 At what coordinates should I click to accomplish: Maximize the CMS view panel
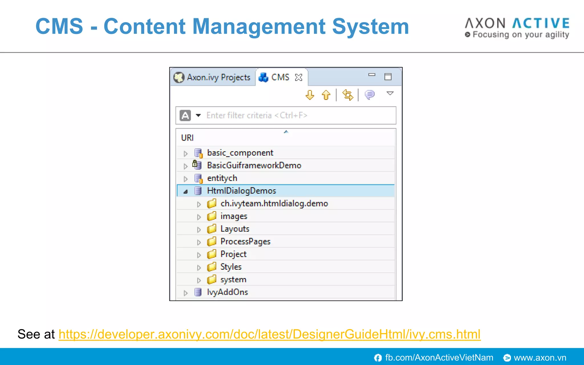(x=388, y=77)
